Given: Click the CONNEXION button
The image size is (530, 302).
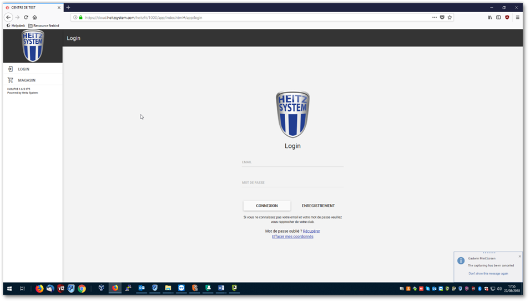Looking at the screenshot, I should coord(267,206).
